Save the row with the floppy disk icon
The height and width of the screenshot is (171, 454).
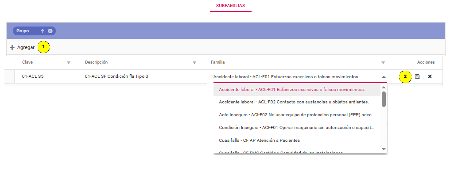(417, 76)
